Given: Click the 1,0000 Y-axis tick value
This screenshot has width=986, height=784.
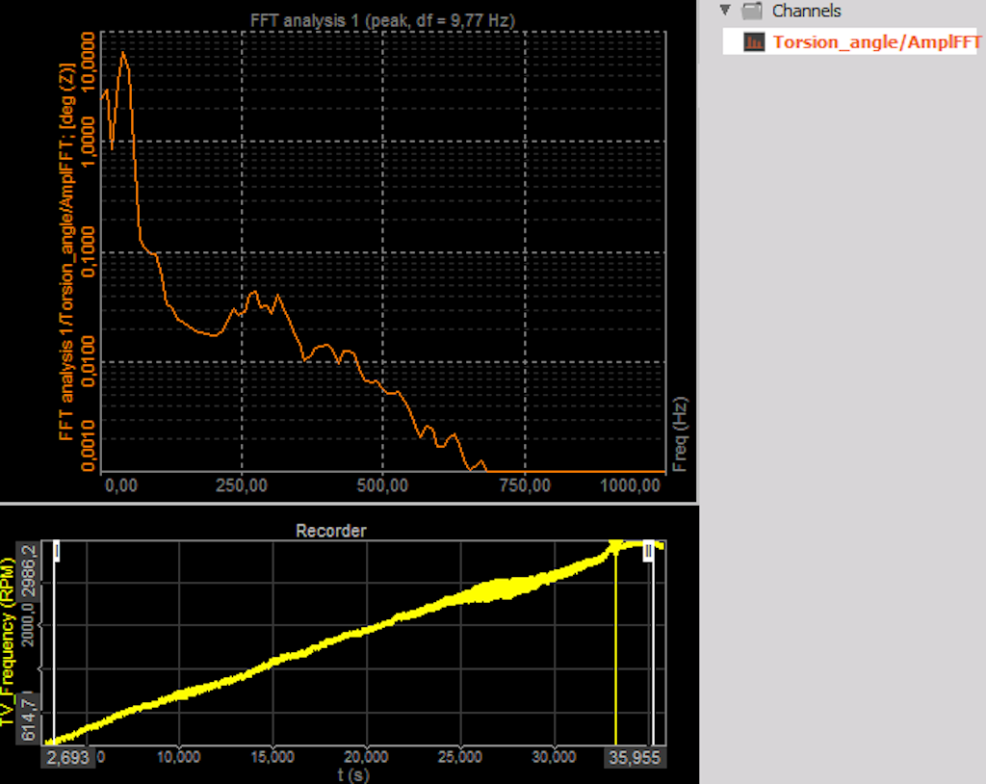Looking at the screenshot, I should pyautogui.click(x=89, y=141).
